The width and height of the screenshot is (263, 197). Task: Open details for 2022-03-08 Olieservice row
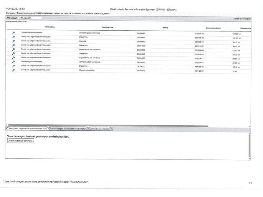pos(13,66)
